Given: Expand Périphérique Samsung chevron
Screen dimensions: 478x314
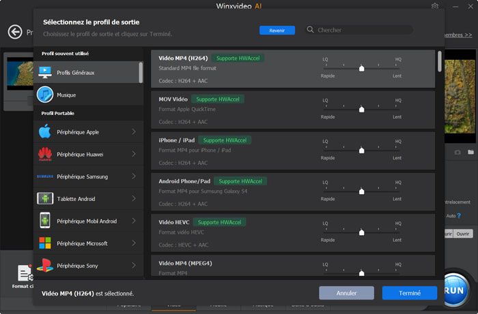Looking at the screenshot, I should click(134, 176).
